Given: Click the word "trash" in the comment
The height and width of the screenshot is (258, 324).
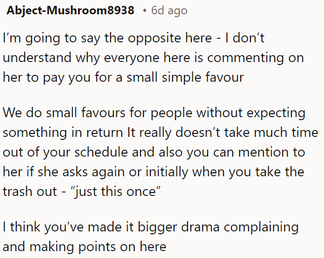Looking at the screenshot, I should [18, 192].
